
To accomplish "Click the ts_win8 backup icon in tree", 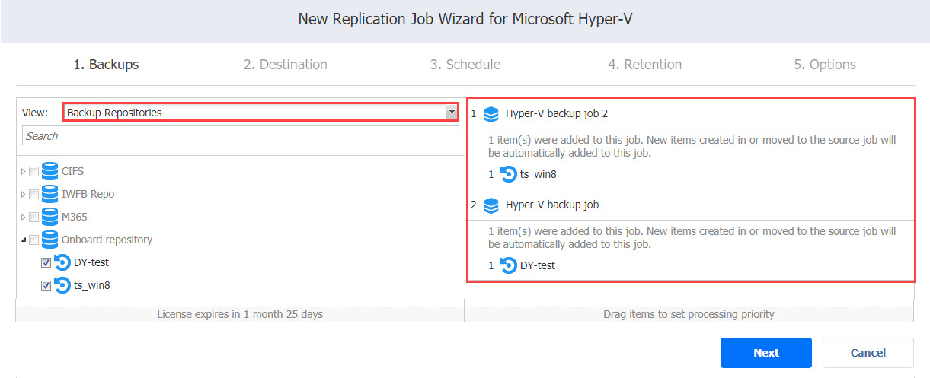I will point(62,285).
